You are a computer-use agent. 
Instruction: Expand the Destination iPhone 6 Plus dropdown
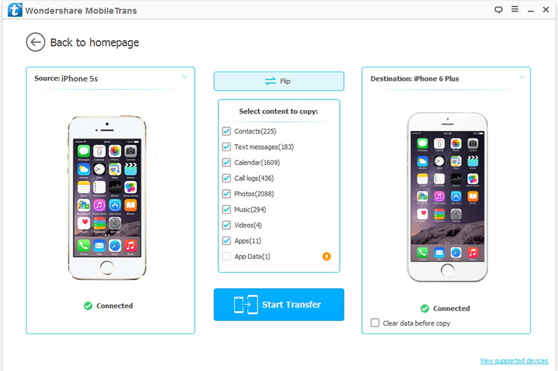[x=521, y=77]
